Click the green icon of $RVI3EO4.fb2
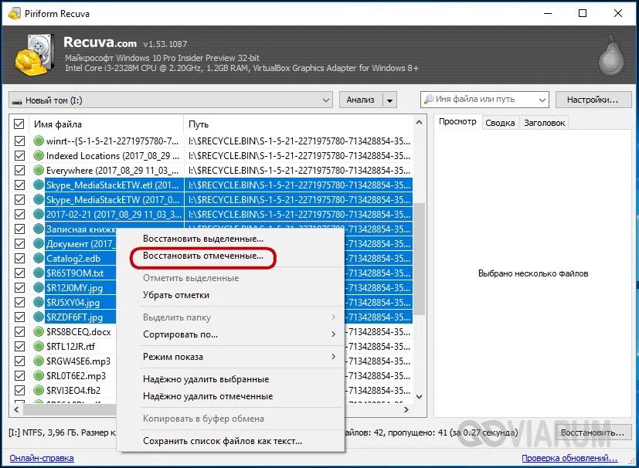The height and width of the screenshot is (468, 639). click(x=39, y=390)
